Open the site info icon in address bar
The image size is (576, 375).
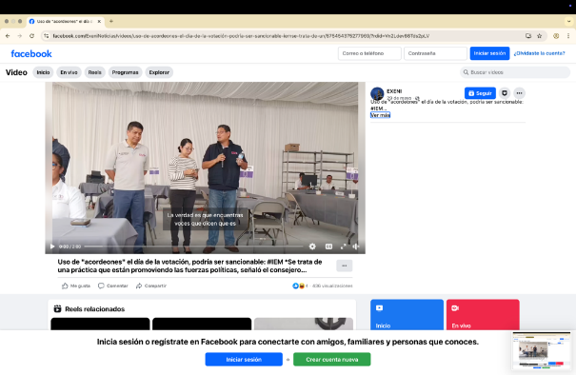point(46,36)
